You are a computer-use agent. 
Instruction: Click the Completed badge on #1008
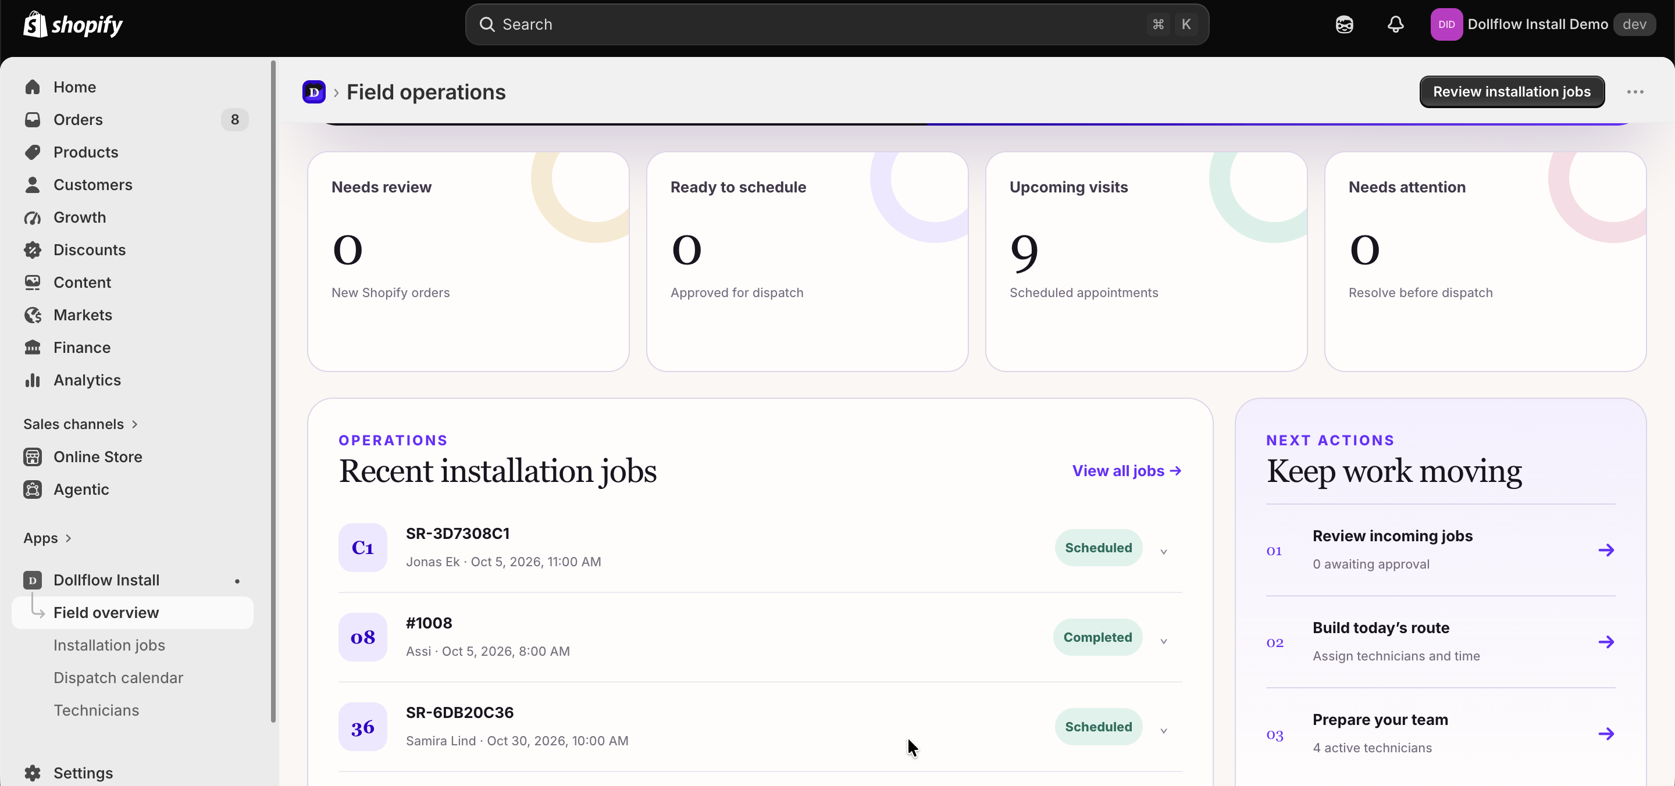pos(1097,637)
